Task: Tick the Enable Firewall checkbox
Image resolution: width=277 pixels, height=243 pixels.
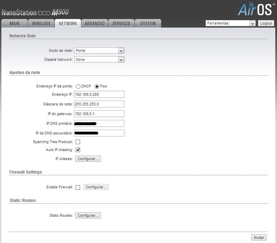Action: click(78, 188)
